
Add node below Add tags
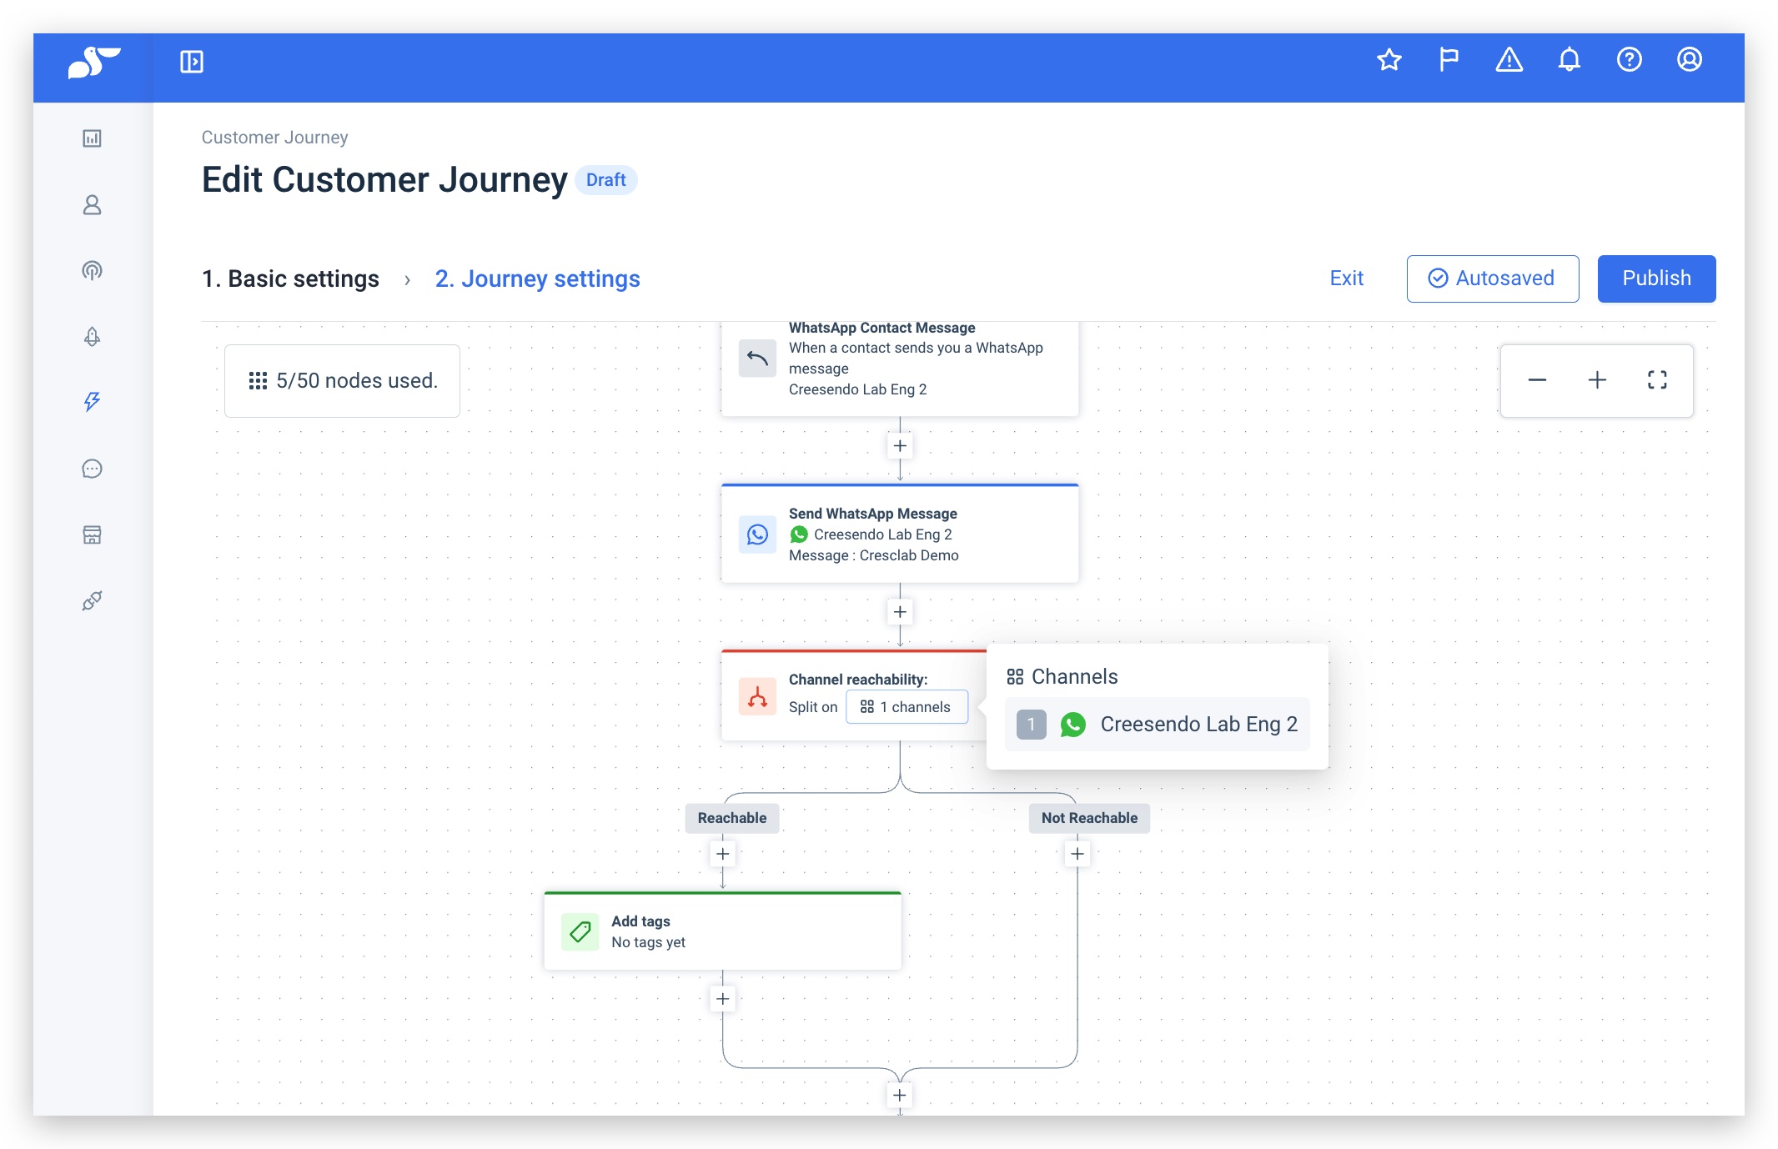pyautogui.click(x=723, y=999)
